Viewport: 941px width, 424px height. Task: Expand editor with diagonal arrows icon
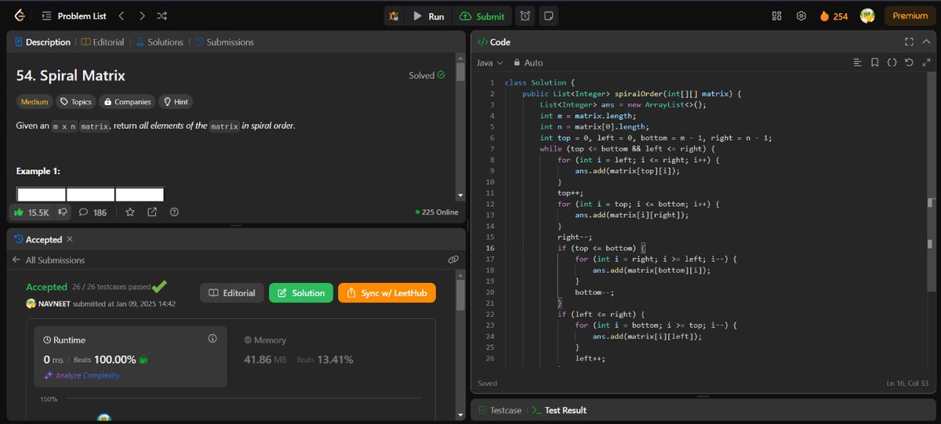point(927,63)
